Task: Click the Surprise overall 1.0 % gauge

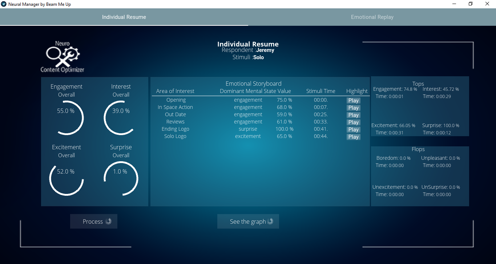Action: tap(121, 178)
